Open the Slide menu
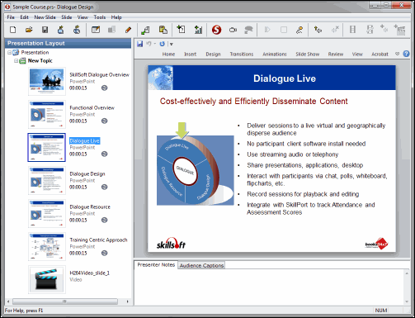The width and height of the screenshot is (415, 318). (x=67, y=17)
